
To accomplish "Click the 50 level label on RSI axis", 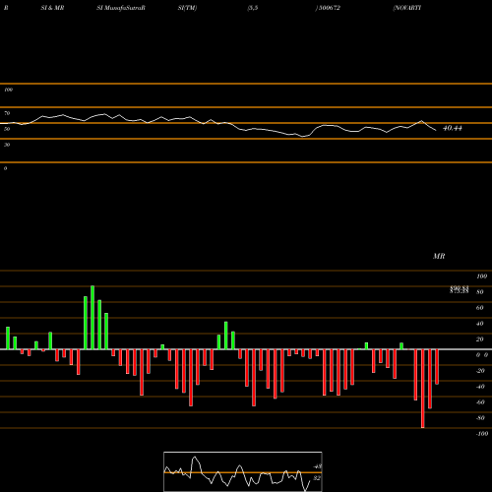I will pyautogui.click(x=7, y=129).
